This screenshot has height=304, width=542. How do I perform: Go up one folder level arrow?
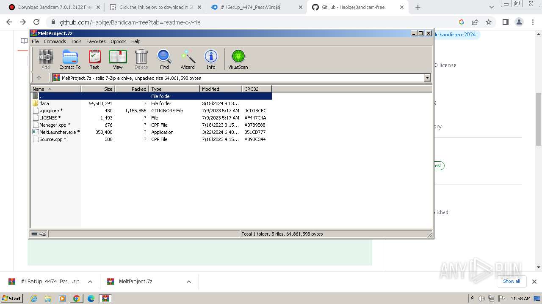pos(39,78)
